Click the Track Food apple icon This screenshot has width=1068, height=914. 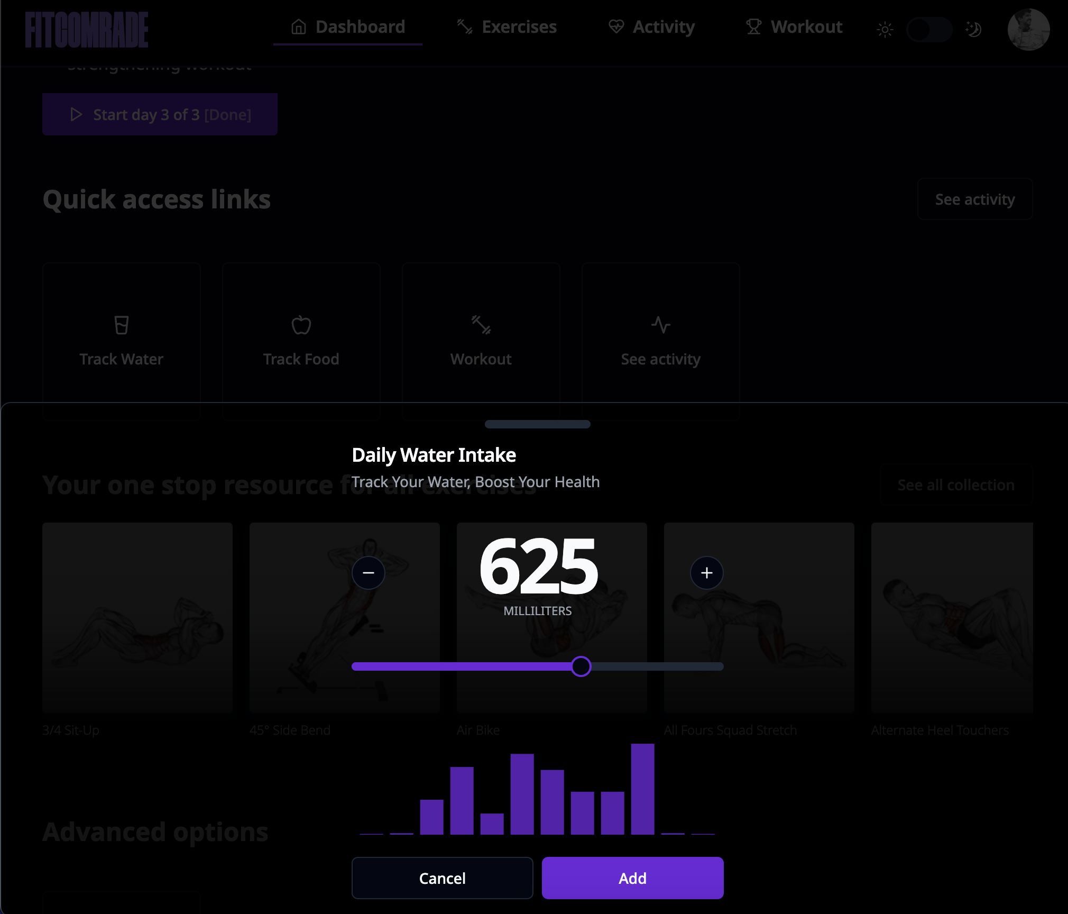(x=301, y=325)
